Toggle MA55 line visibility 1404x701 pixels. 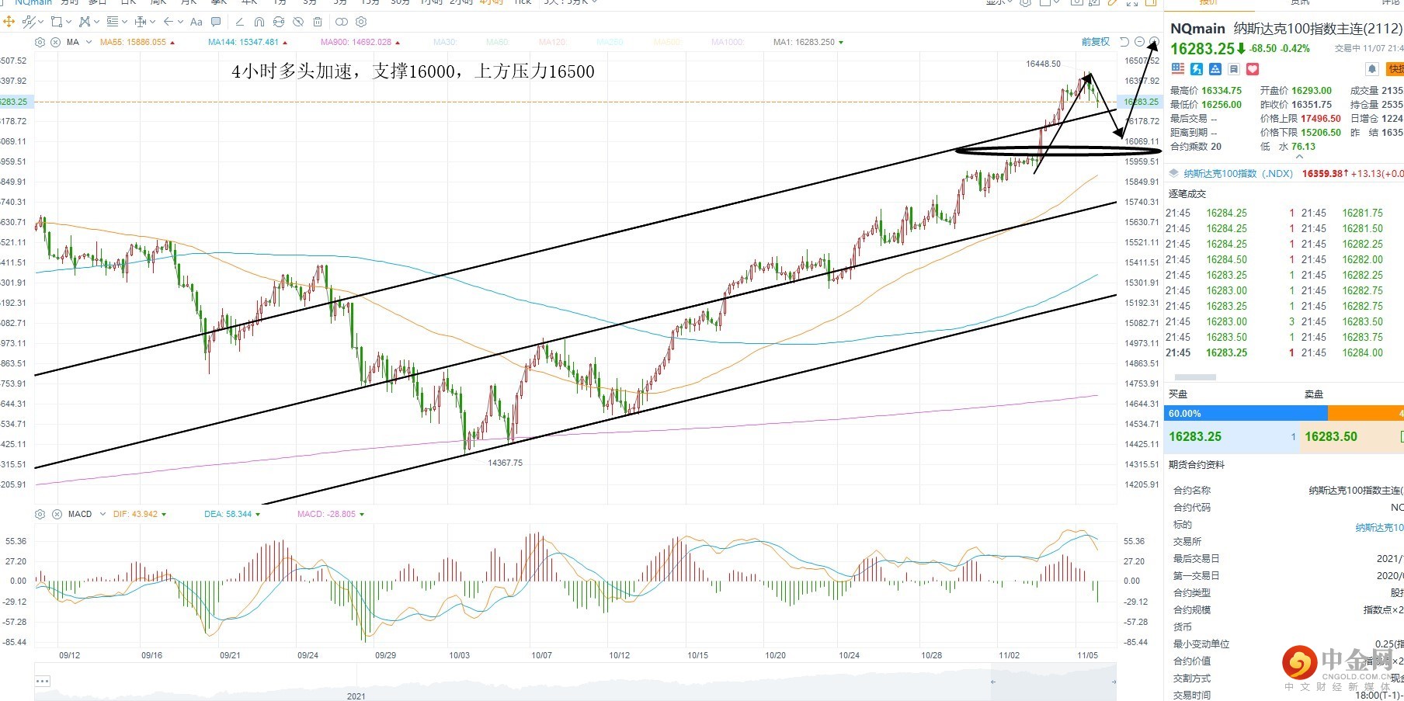coord(137,42)
